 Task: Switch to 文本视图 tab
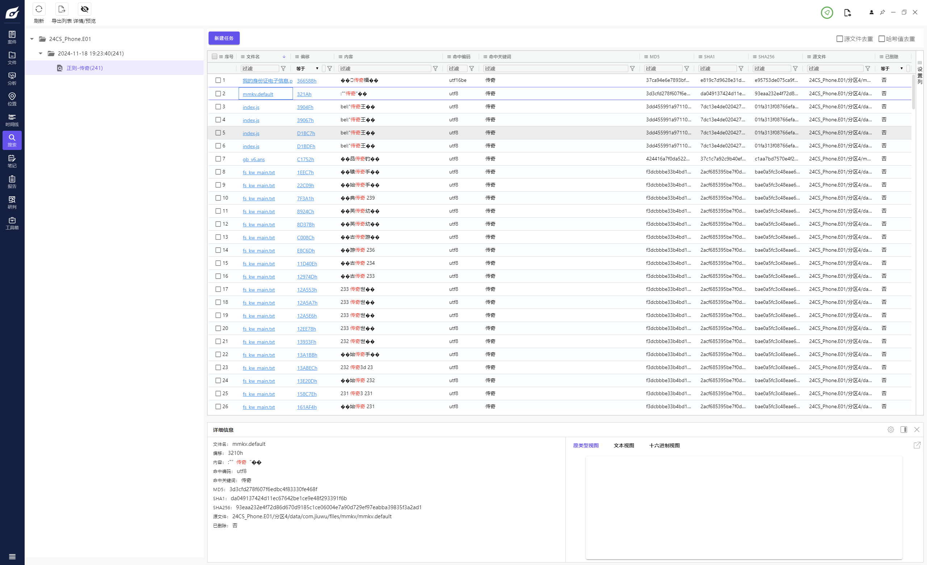624,445
